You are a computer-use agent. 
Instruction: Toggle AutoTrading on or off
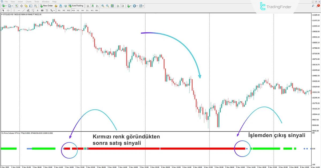point(76,6)
